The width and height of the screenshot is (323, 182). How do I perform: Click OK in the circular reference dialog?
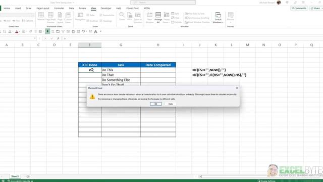click(x=156, y=104)
